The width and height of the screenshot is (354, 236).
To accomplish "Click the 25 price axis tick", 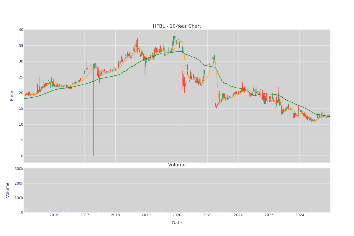I will pyautogui.click(x=21, y=77).
